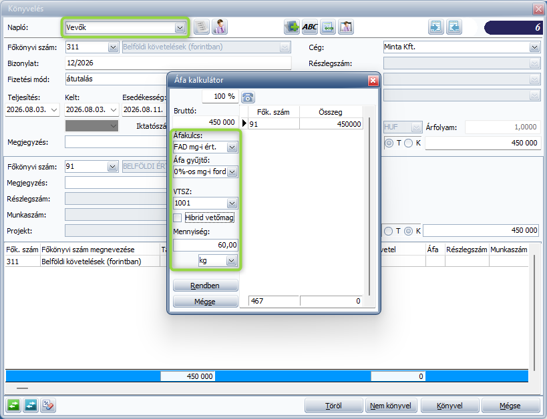This screenshot has width=547, height=419.
Task: Select the lower T radio button near Projekt
Action: click(x=388, y=231)
